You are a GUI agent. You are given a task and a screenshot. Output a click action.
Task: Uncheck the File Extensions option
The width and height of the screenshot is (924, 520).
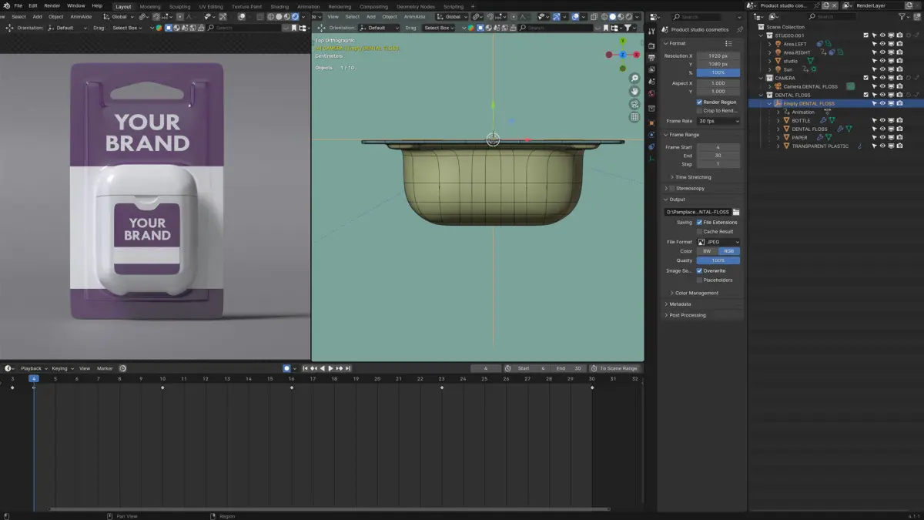tap(699, 223)
